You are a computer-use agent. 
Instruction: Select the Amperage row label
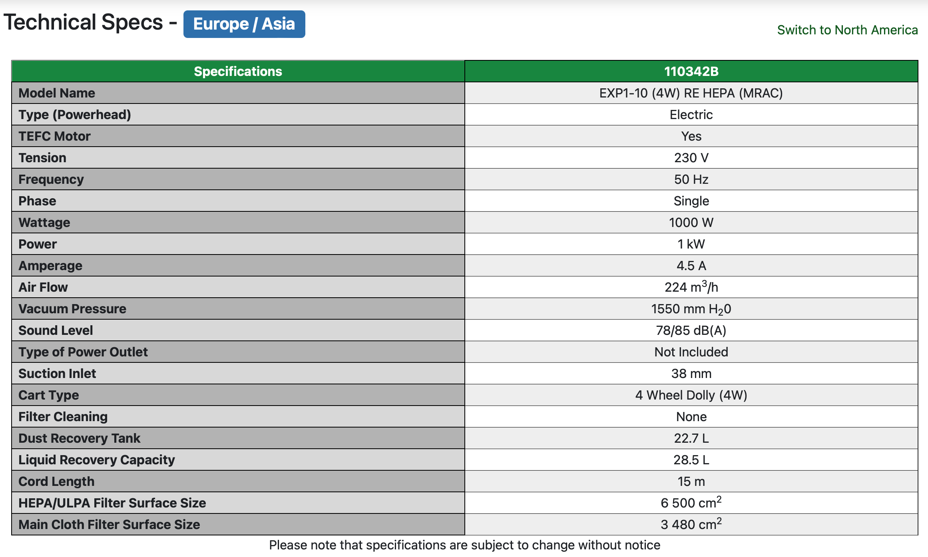pos(50,266)
